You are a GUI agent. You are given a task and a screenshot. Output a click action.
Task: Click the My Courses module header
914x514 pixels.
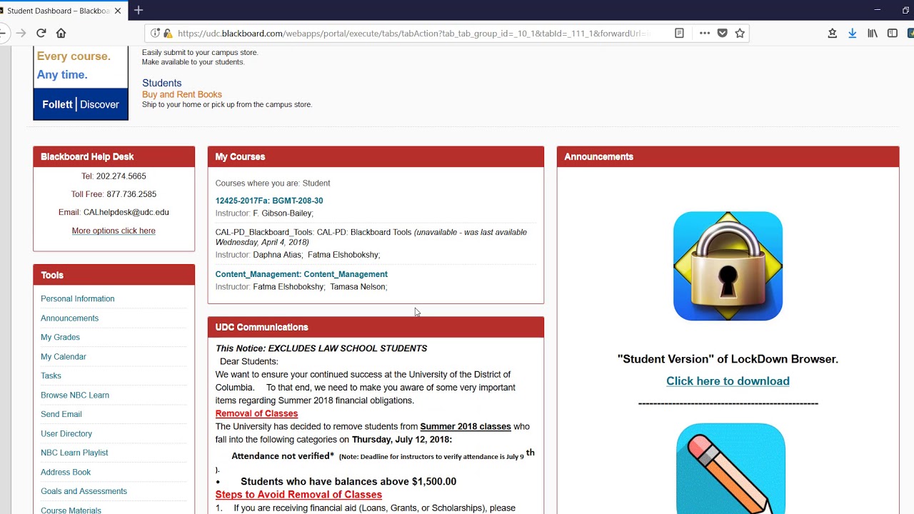coord(376,157)
